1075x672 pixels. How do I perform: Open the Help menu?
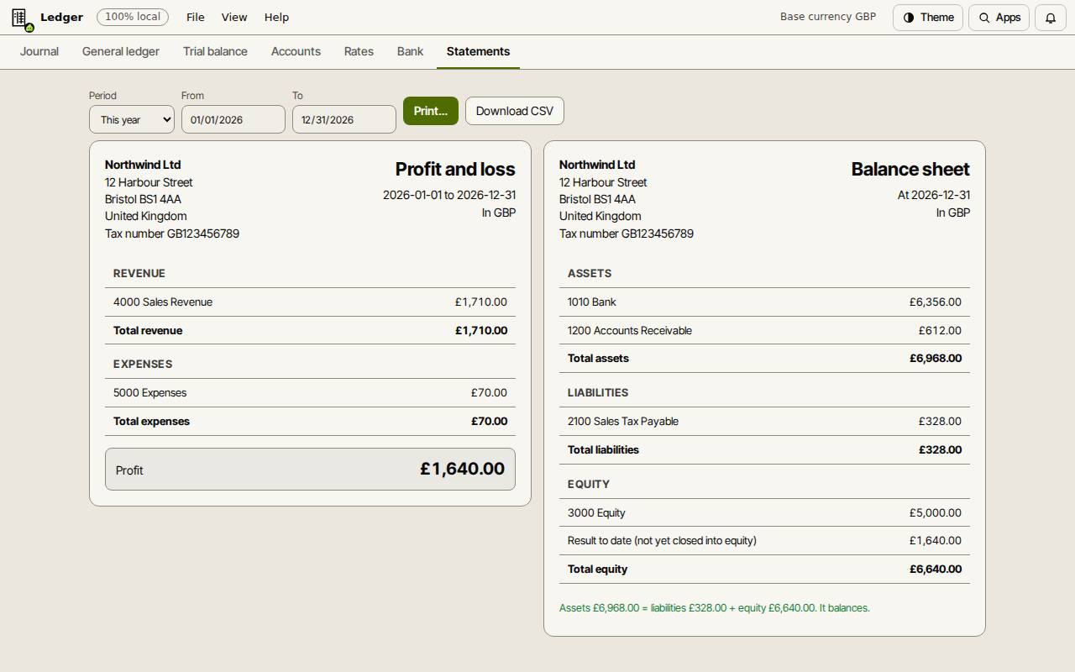pyautogui.click(x=276, y=17)
